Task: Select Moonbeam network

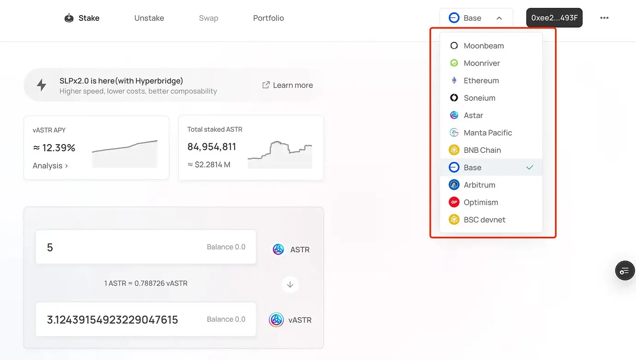Action: (x=491, y=46)
